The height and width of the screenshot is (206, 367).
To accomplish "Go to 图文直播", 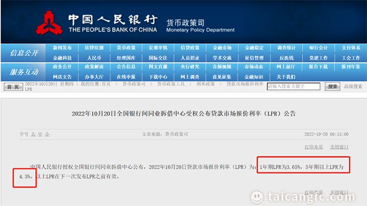I will point(158,67).
